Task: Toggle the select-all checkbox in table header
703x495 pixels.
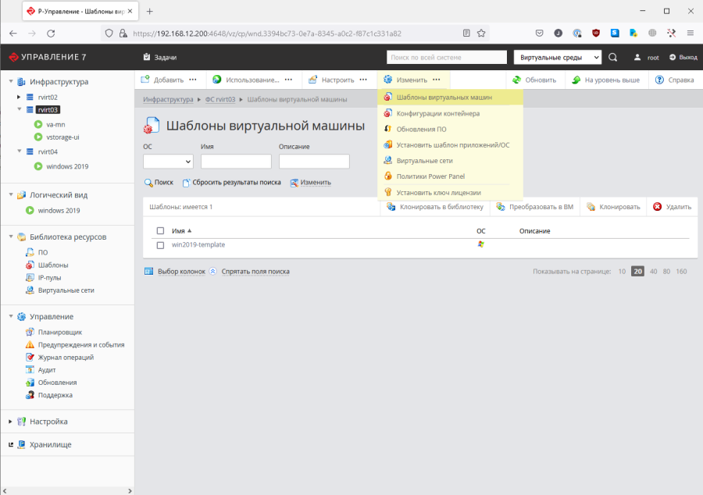Action: 160,231
